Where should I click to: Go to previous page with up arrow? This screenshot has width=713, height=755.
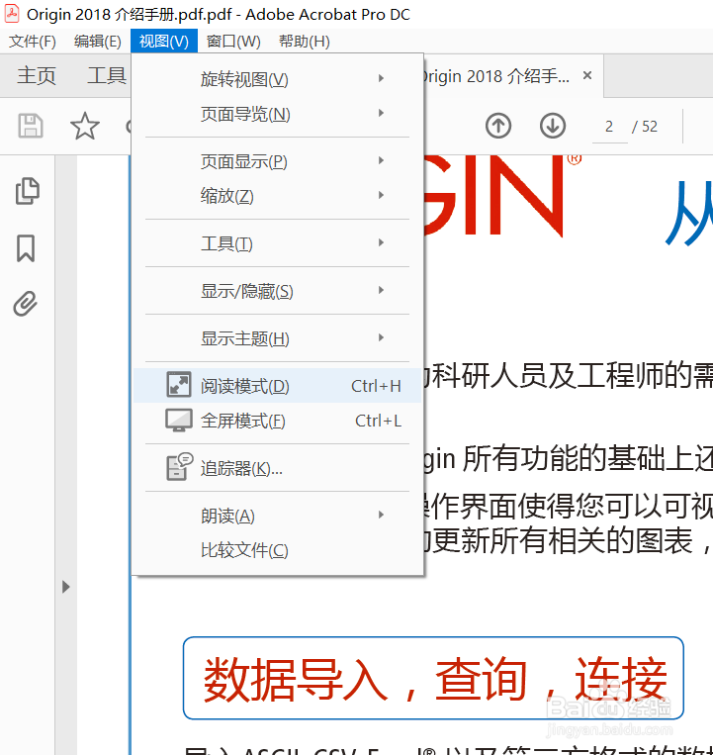(498, 126)
